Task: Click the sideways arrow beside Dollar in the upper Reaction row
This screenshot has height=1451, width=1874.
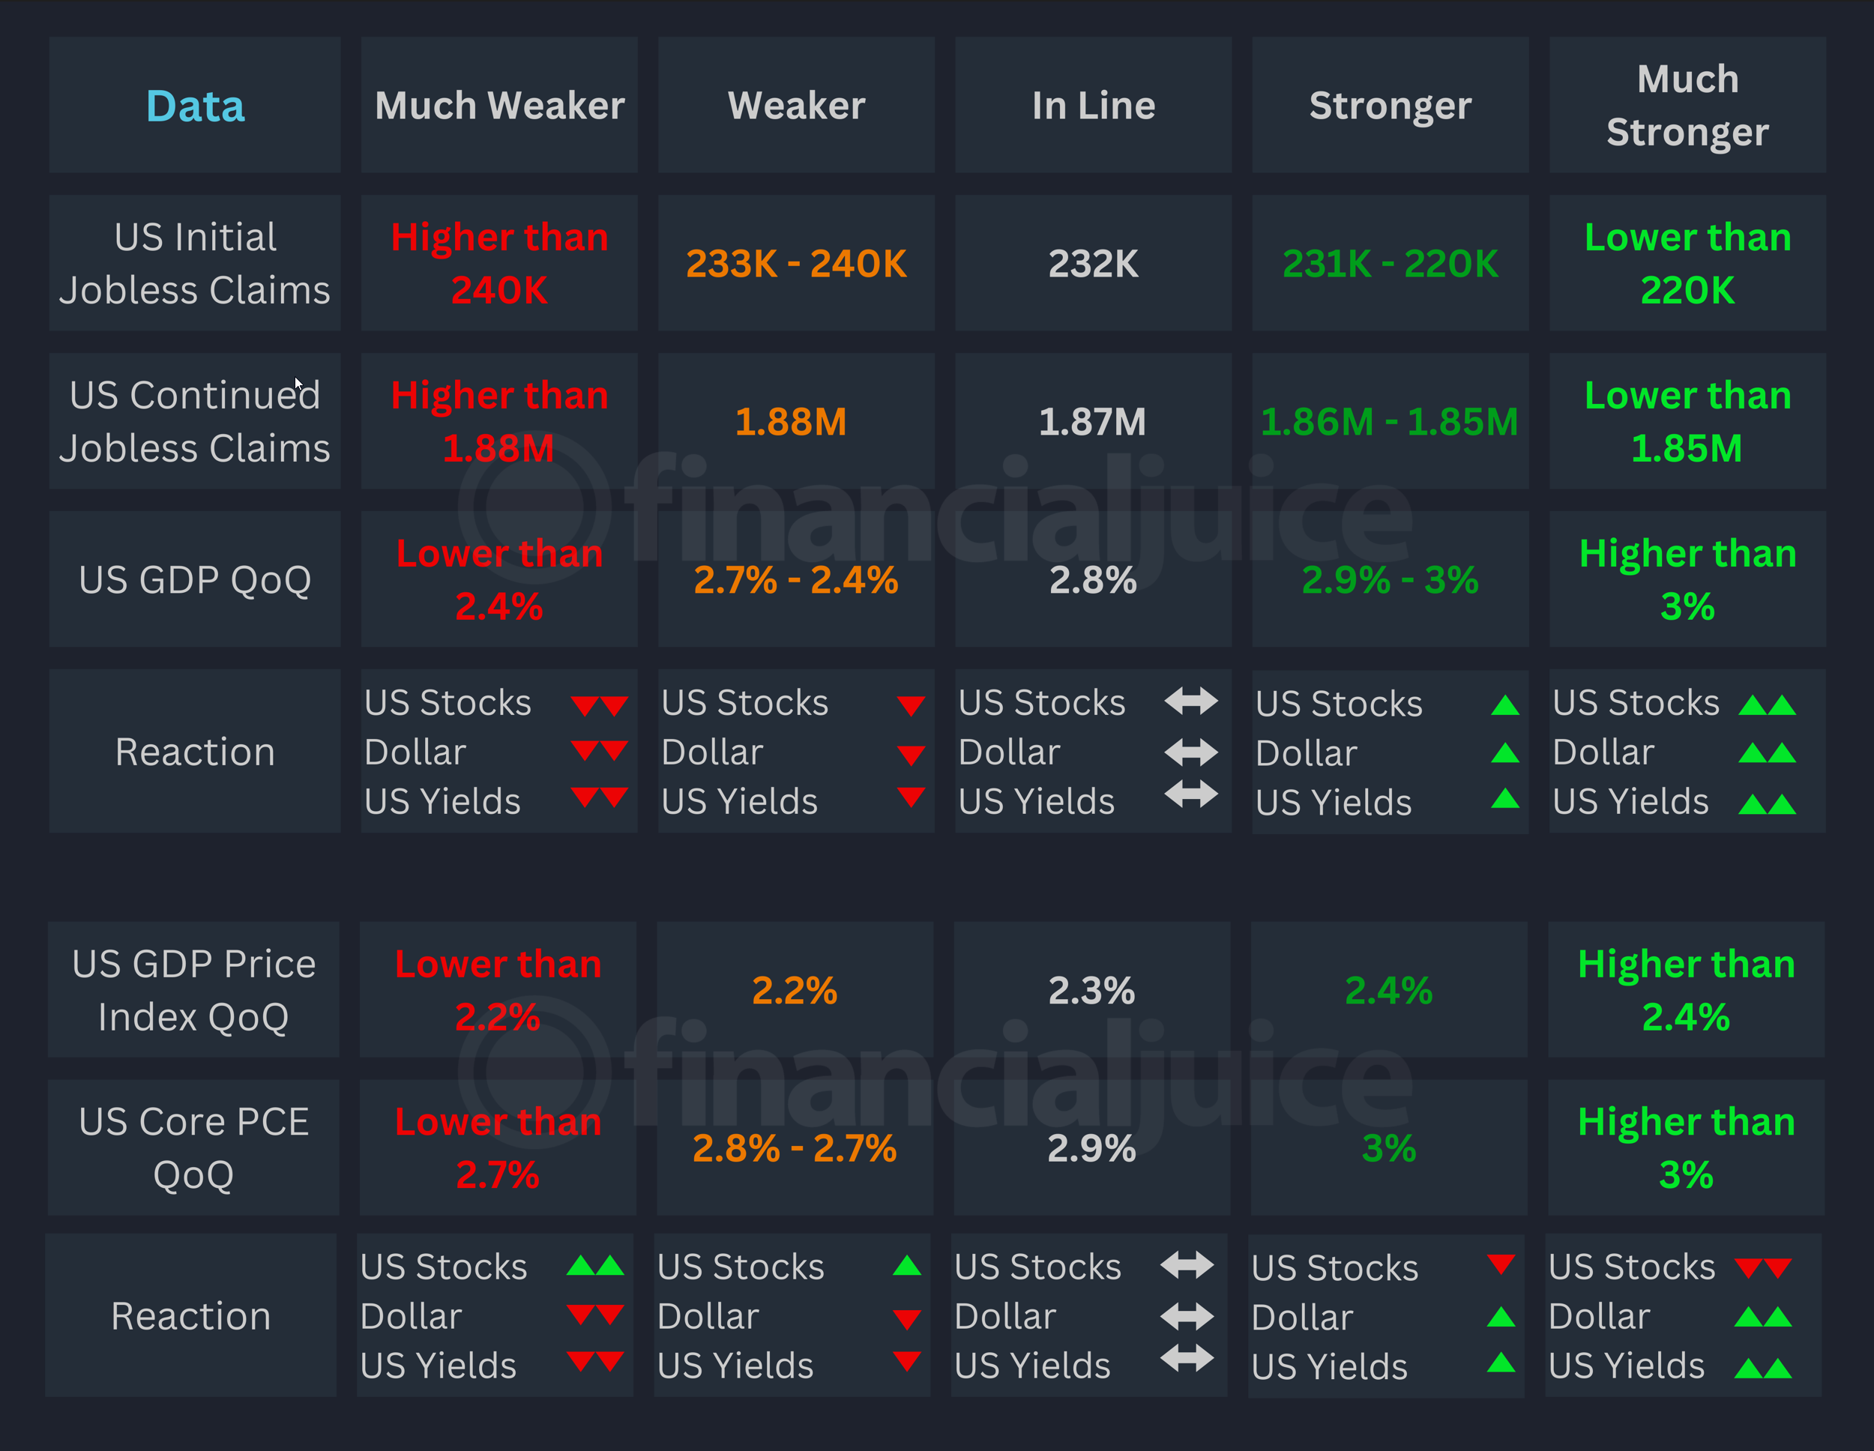Action: [1190, 752]
